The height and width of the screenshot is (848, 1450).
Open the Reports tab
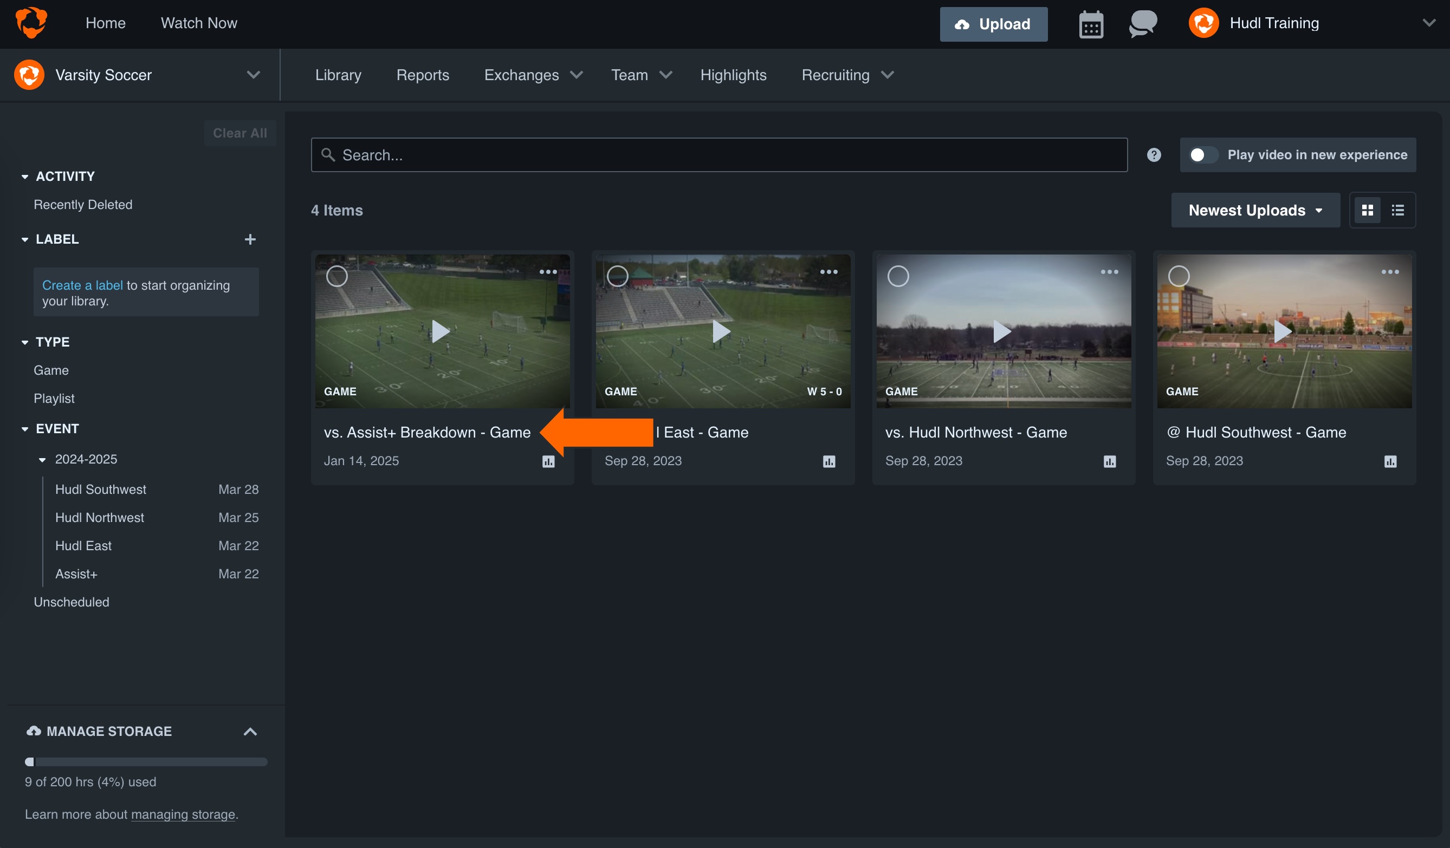click(422, 75)
